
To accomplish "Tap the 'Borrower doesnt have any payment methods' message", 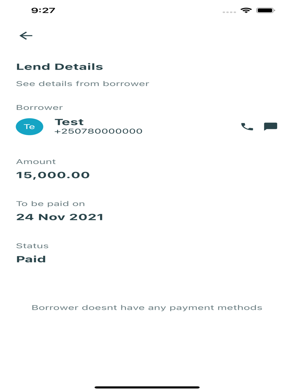I will (147, 308).
